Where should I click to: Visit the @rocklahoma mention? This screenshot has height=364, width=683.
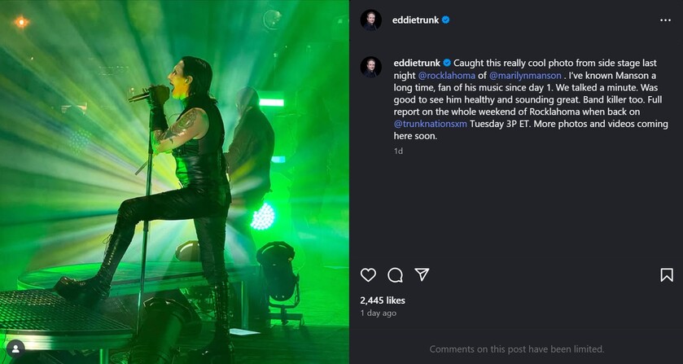[x=446, y=76]
